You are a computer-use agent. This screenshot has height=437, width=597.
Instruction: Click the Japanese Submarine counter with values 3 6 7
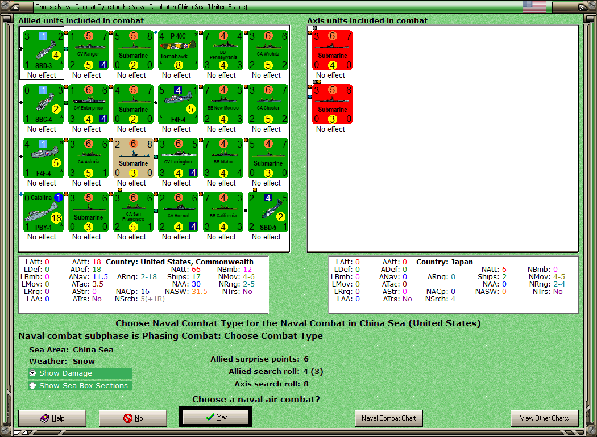(333, 51)
